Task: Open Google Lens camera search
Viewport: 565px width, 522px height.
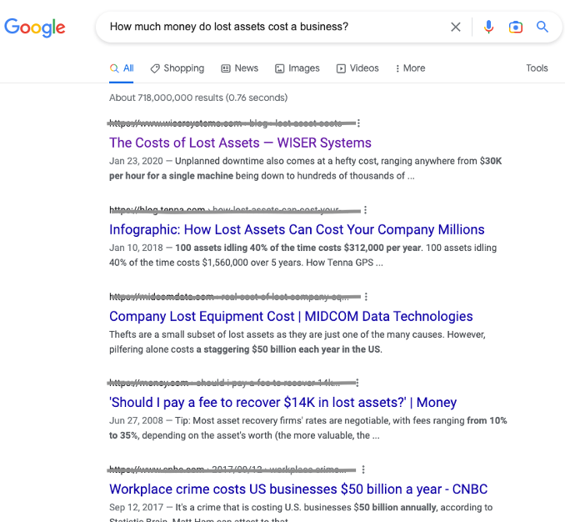Action: click(x=516, y=27)
